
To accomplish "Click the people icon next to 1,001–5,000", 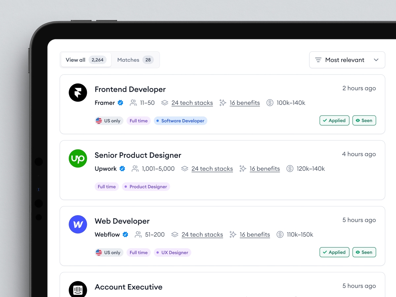I will [135, 169].
